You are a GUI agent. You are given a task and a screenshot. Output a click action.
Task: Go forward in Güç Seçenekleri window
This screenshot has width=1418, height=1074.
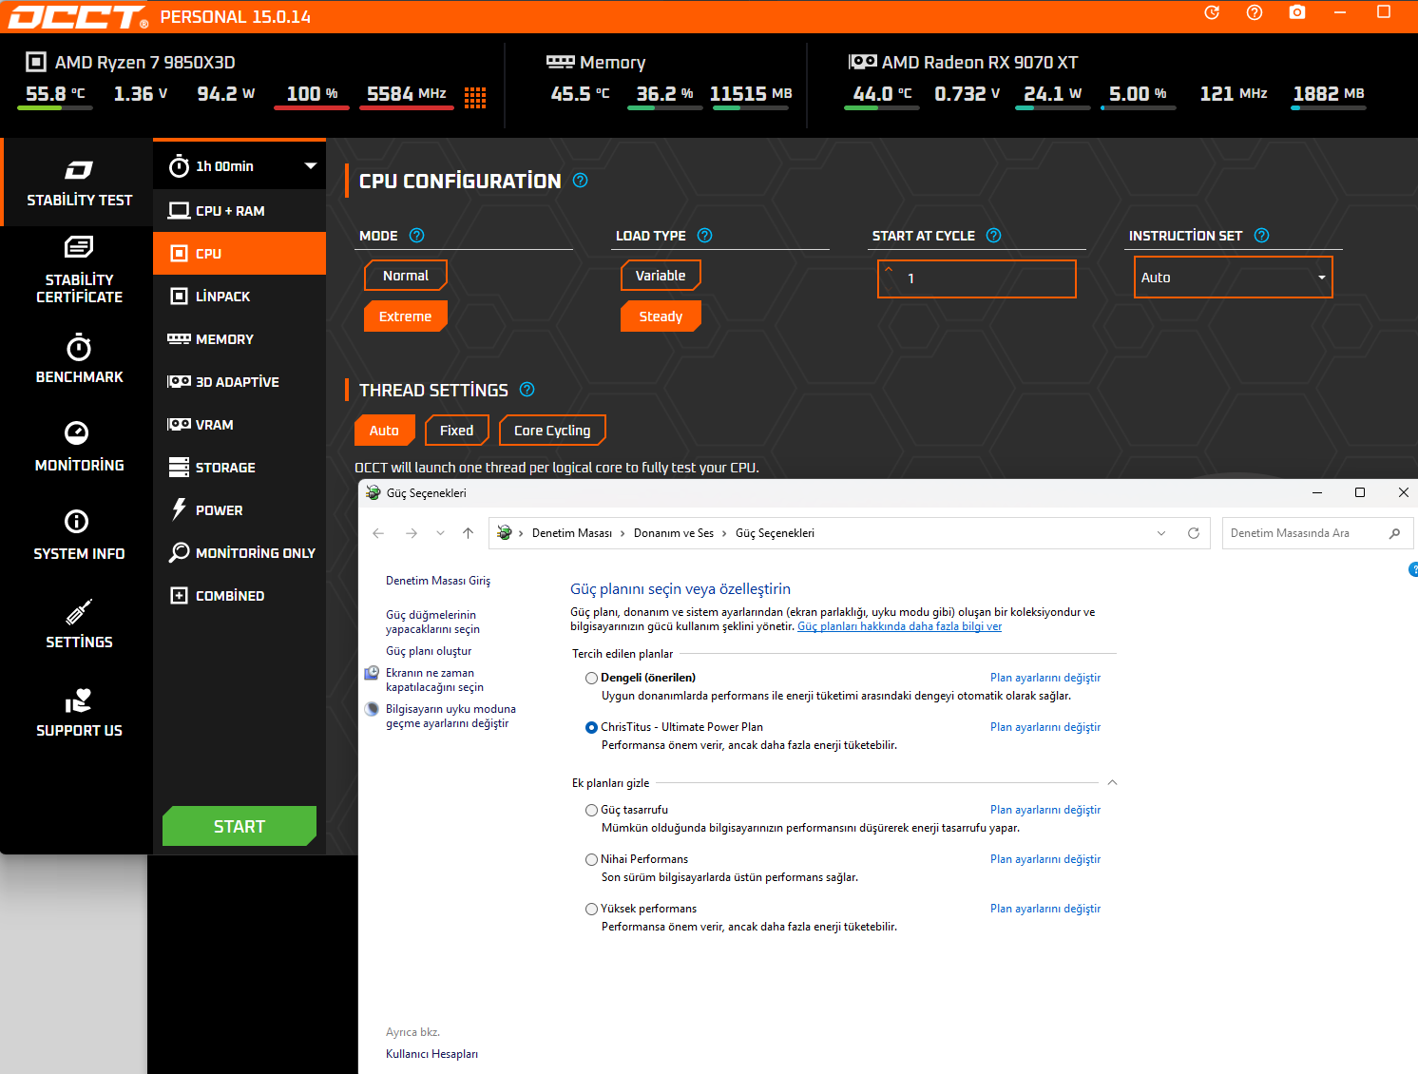click(412, 533)
